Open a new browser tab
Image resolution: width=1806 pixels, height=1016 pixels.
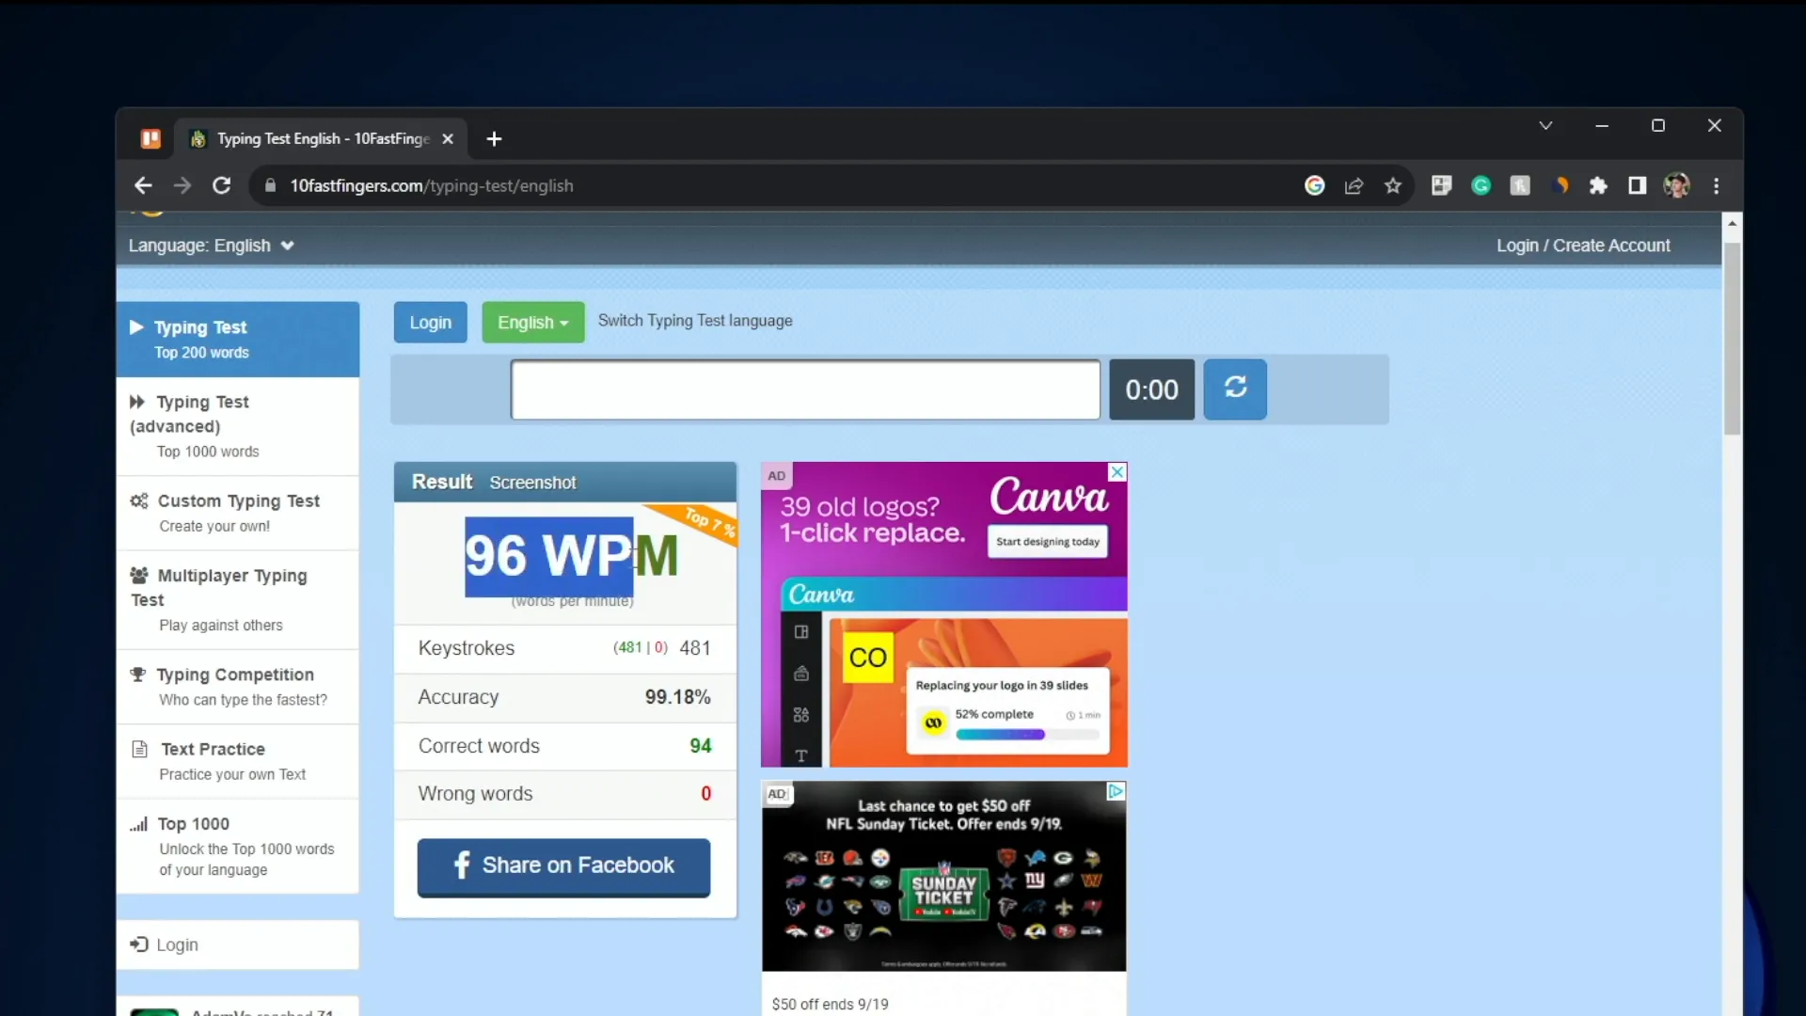[494, 139]
